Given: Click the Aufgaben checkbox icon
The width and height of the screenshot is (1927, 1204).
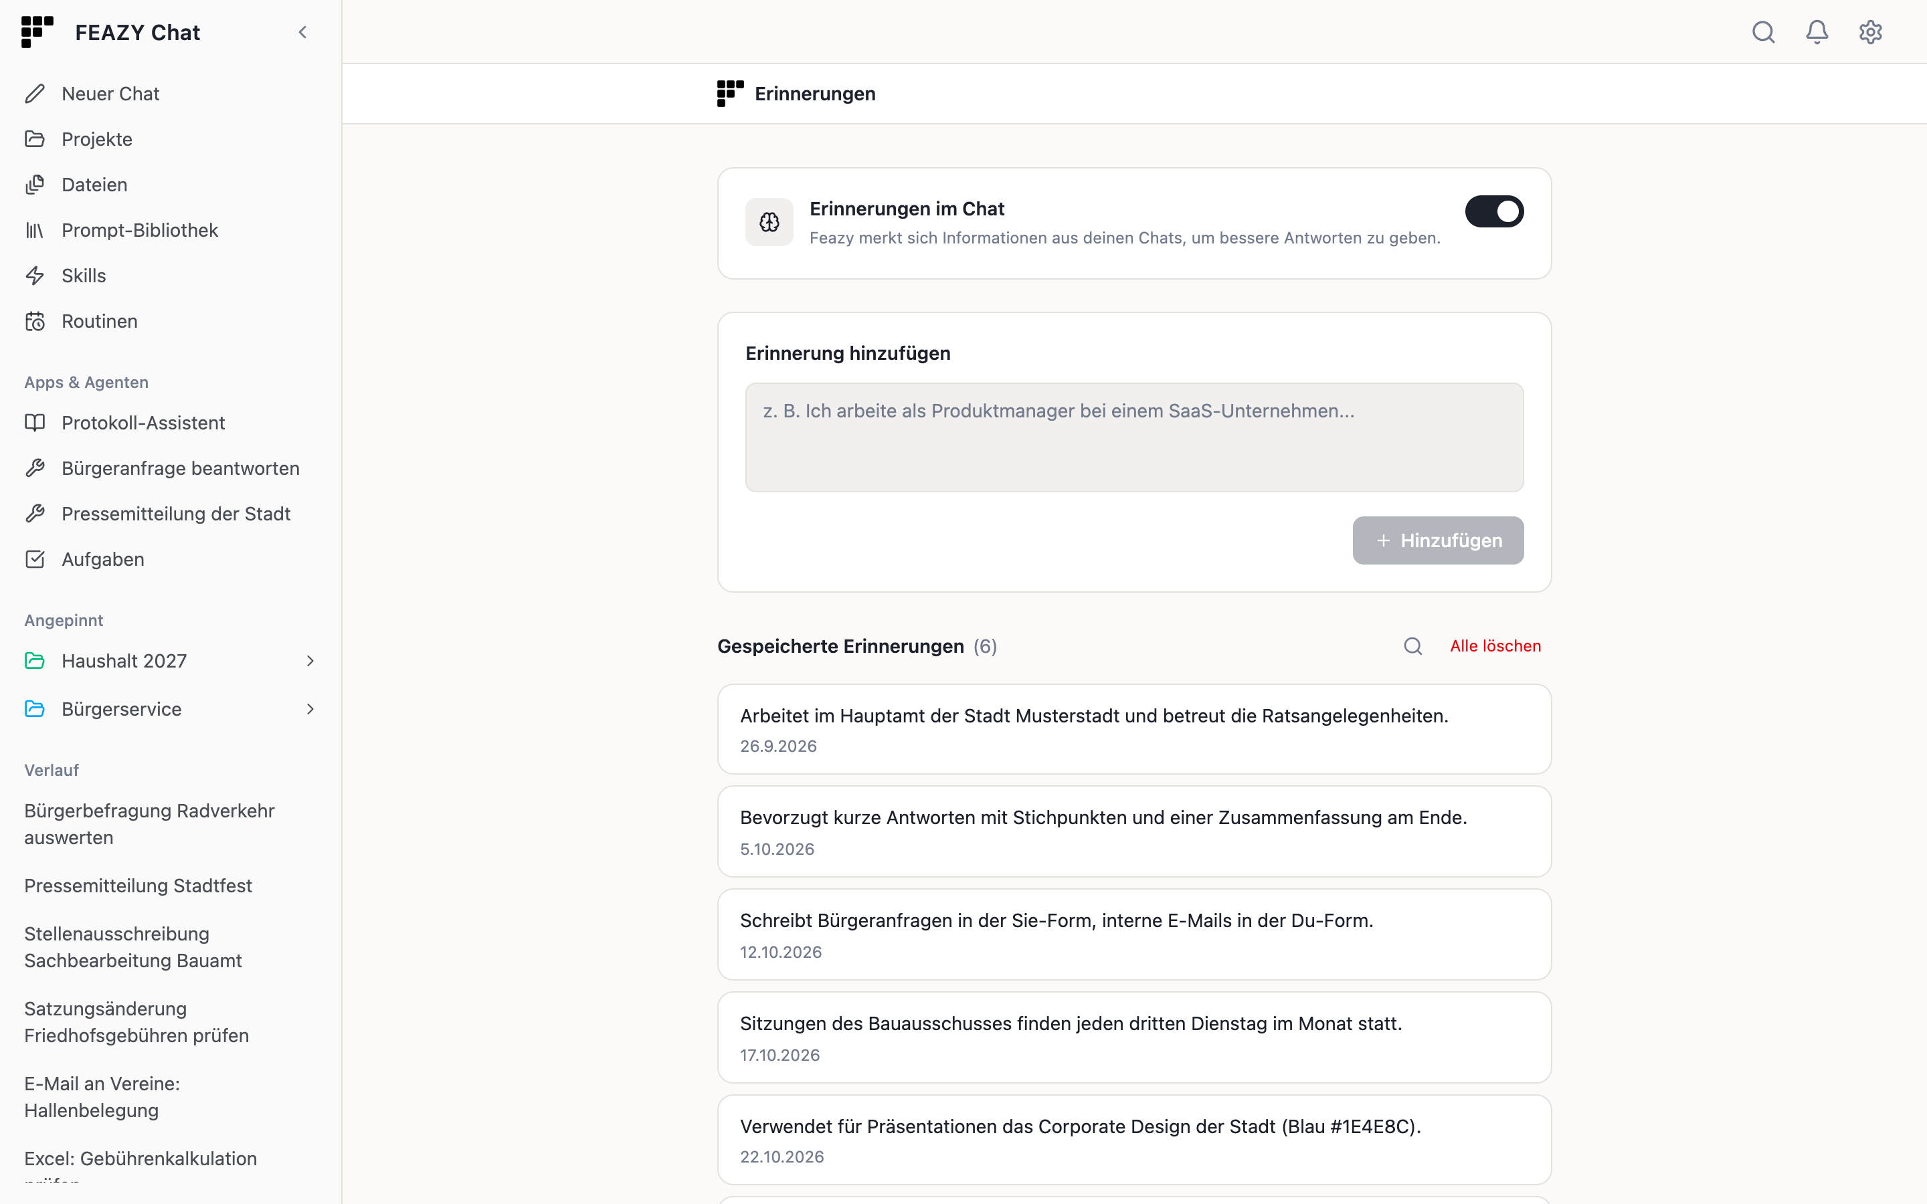Looking at the screenshot, I should click(x=35, y=559).
